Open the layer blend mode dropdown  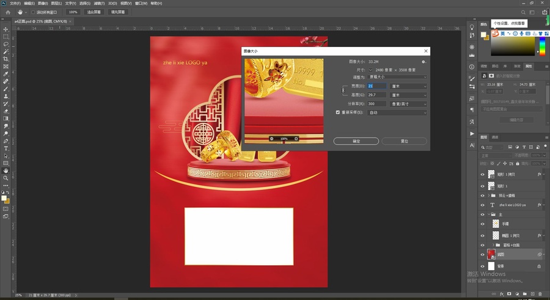tap(496, 155)
